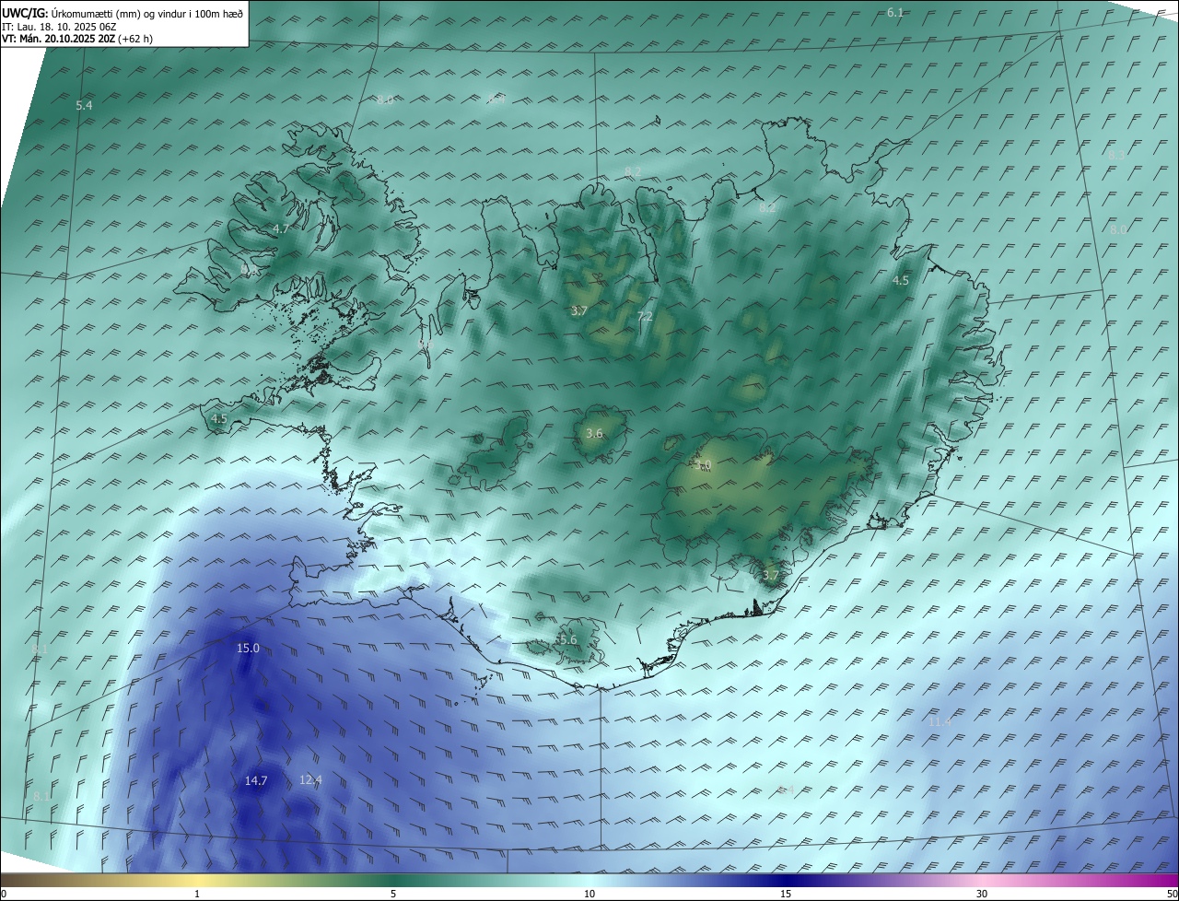Click the 4.7 value over the Westfjords

point(281,228)
